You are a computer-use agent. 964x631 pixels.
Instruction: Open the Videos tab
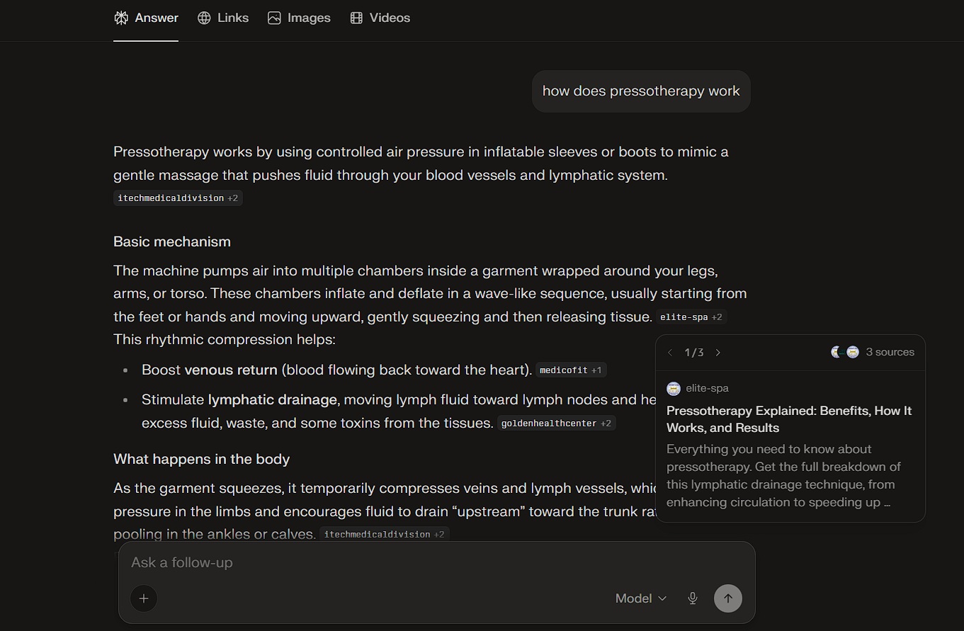[380, 18]
